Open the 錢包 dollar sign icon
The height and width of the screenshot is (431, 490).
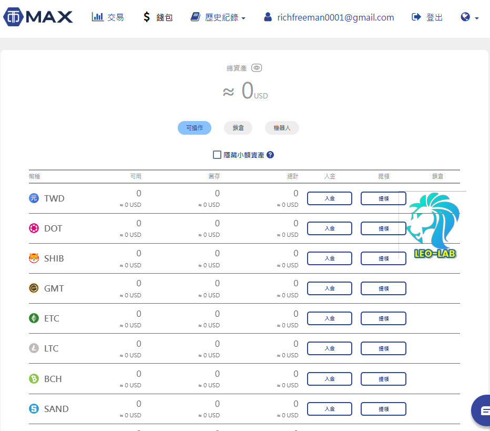[146, 16]
